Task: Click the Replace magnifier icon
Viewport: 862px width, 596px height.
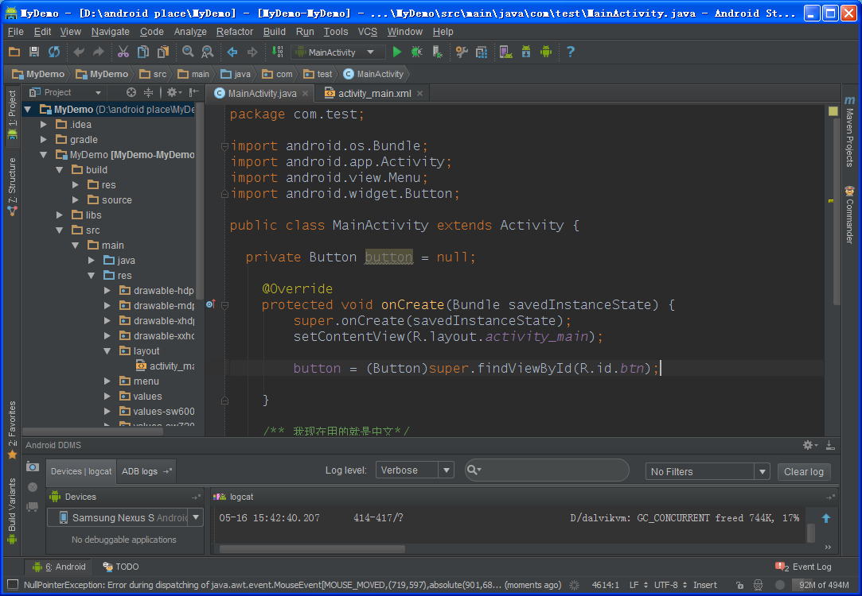Action: click(207, 52)
